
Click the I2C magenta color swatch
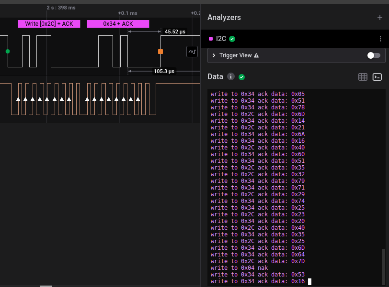point(211,39)
